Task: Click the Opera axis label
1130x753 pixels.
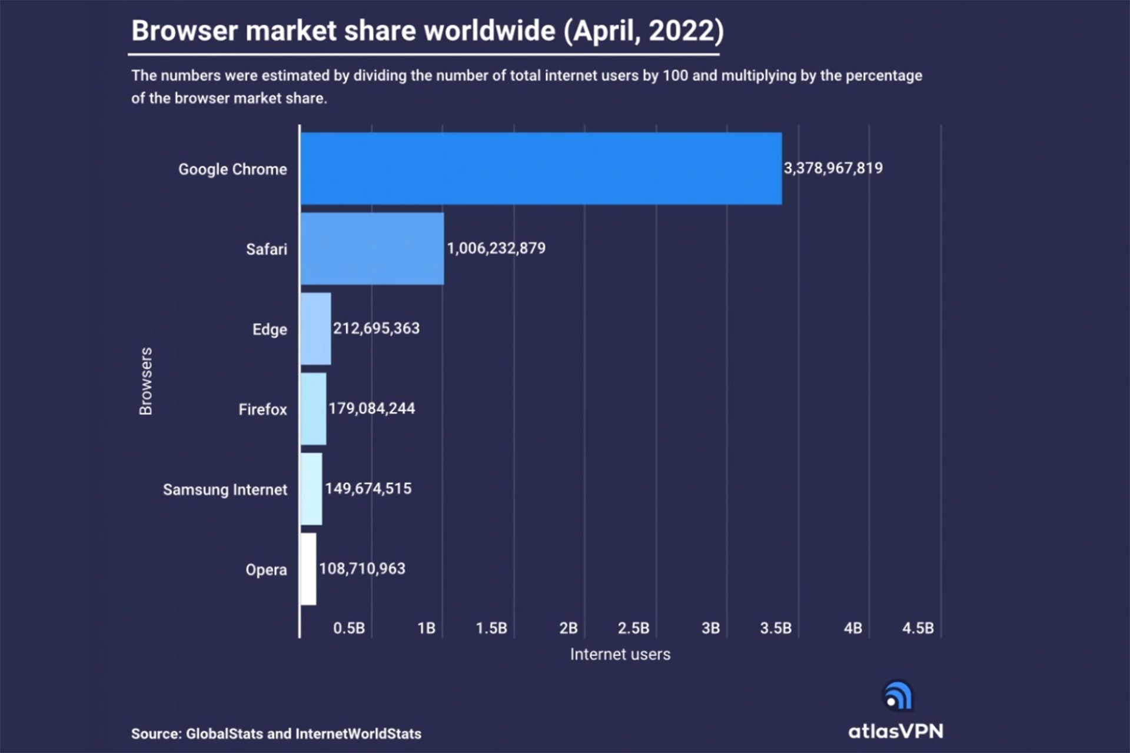Action: [x=267, y=570]
